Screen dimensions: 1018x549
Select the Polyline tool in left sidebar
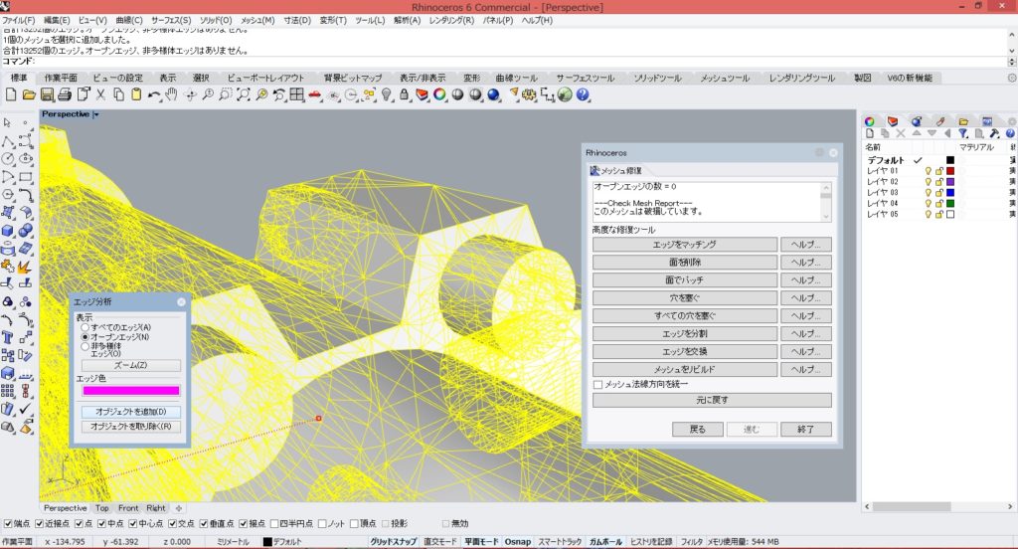8,141
